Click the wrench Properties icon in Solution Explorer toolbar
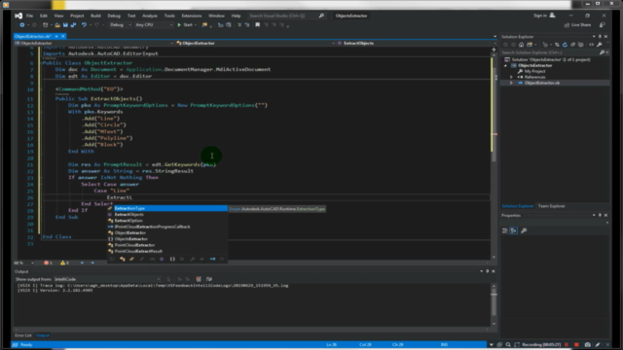Viewport: 623px width, 350px height. 600,45
